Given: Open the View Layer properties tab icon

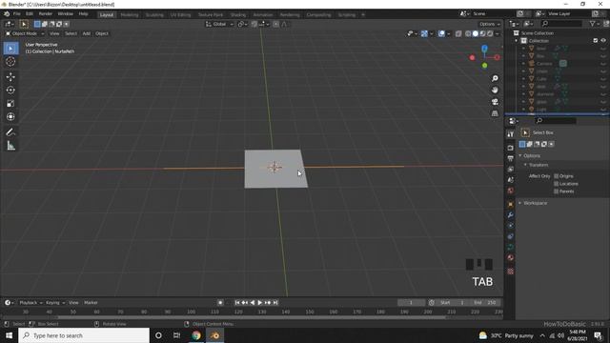Looking at the screenshot, I should coord(511,170).
